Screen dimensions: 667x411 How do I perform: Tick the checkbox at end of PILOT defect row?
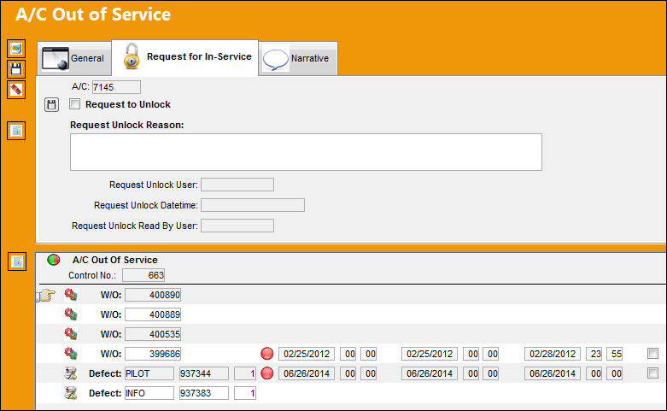[x=652, y=373]
